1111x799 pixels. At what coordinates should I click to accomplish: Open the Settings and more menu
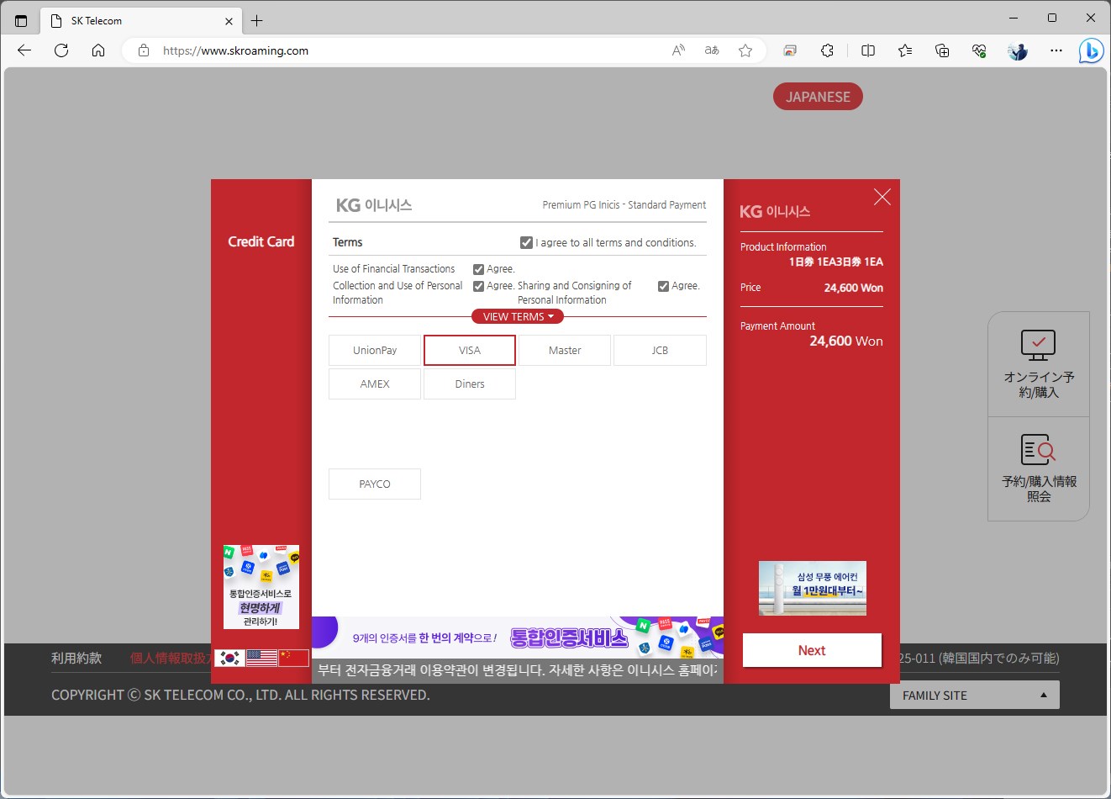(x=1056, y=50)
